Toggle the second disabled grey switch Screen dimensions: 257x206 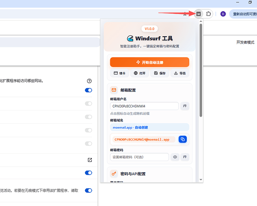click(88, 117)
